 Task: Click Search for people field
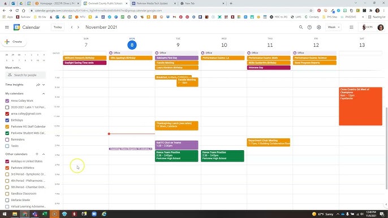pyautogui.click(x=25, y=75)
